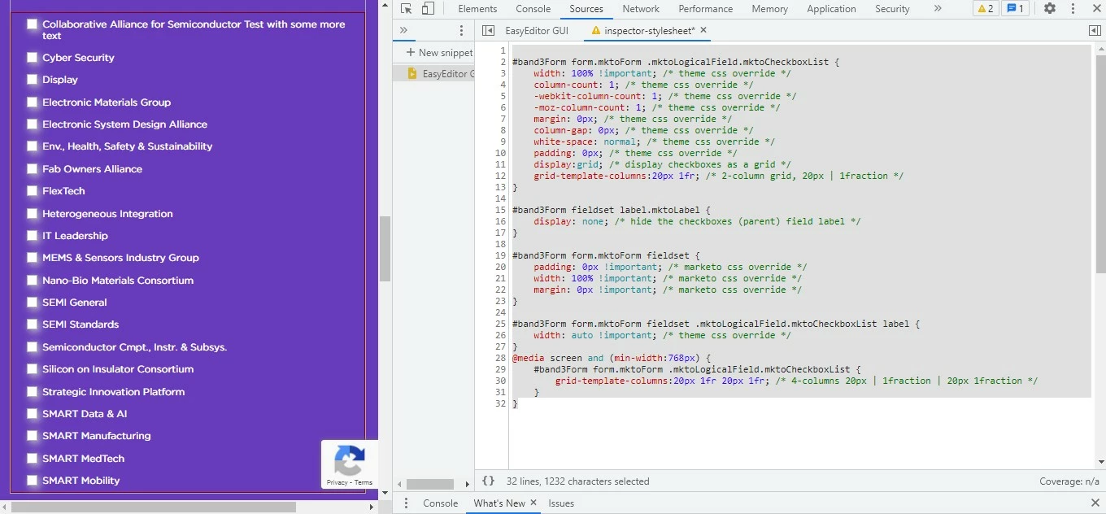Image resolution: width=1106 pixels, height=514 pixels.
Task: Check the IT Leadership checkbox
Action: pos(33,236)
